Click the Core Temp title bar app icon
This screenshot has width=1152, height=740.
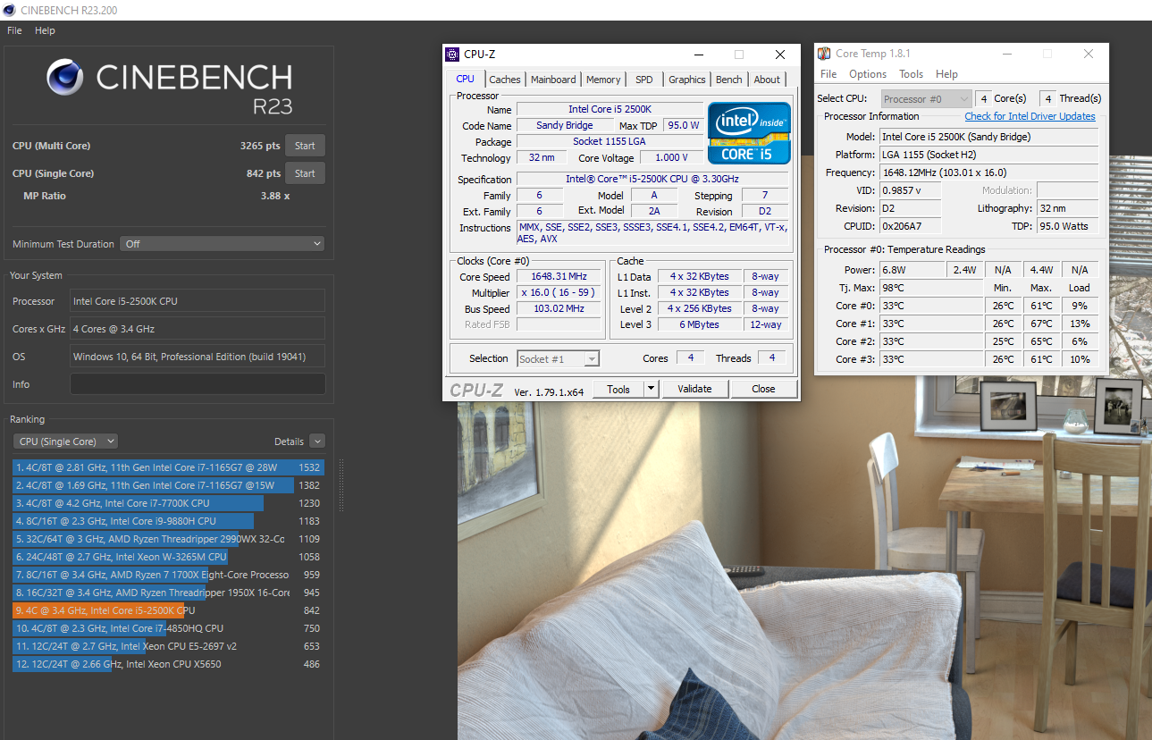tap(824, 54)
